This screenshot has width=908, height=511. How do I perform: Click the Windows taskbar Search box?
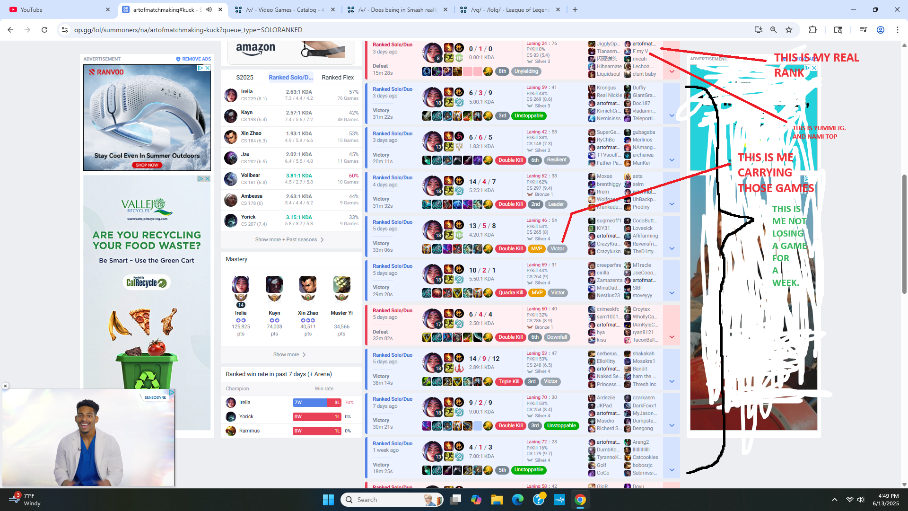tap(392, 500)
